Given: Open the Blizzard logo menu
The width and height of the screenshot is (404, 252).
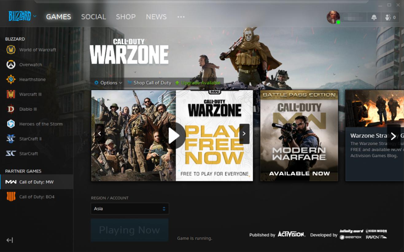Looking at the screenshot, I should click(x=22, y=16).
